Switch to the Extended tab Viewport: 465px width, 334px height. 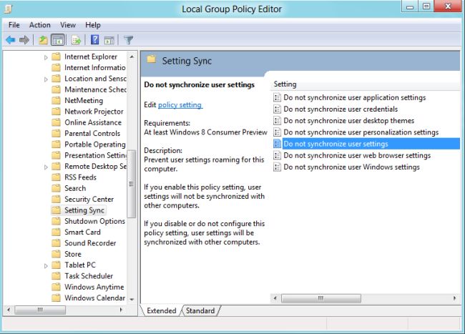pyautogui.click(x=162, y=310)
